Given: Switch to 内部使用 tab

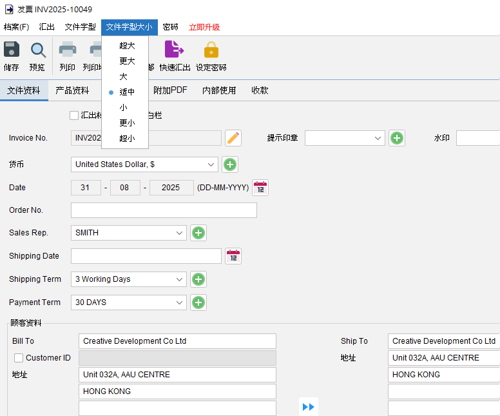Looking at the screenshot, I should (219, 90).
